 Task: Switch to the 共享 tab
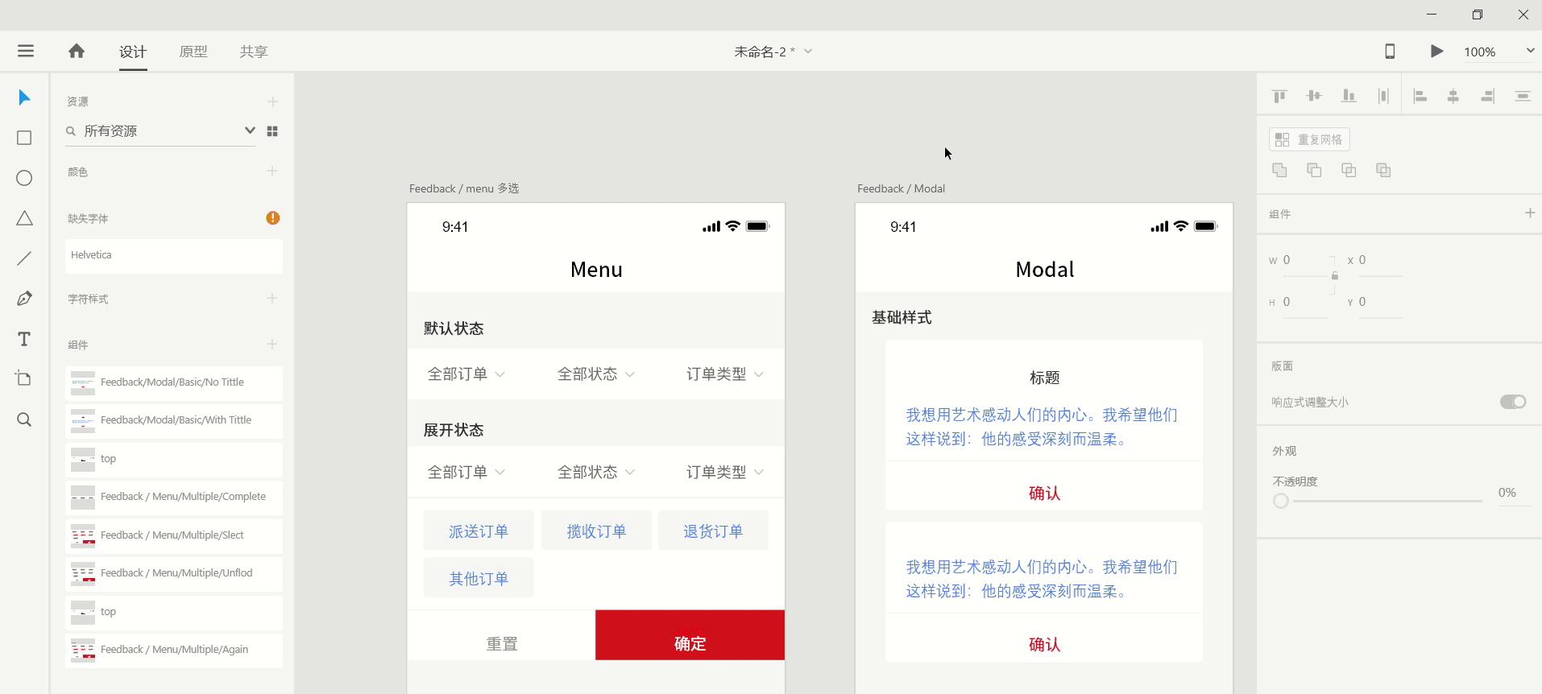254,52
